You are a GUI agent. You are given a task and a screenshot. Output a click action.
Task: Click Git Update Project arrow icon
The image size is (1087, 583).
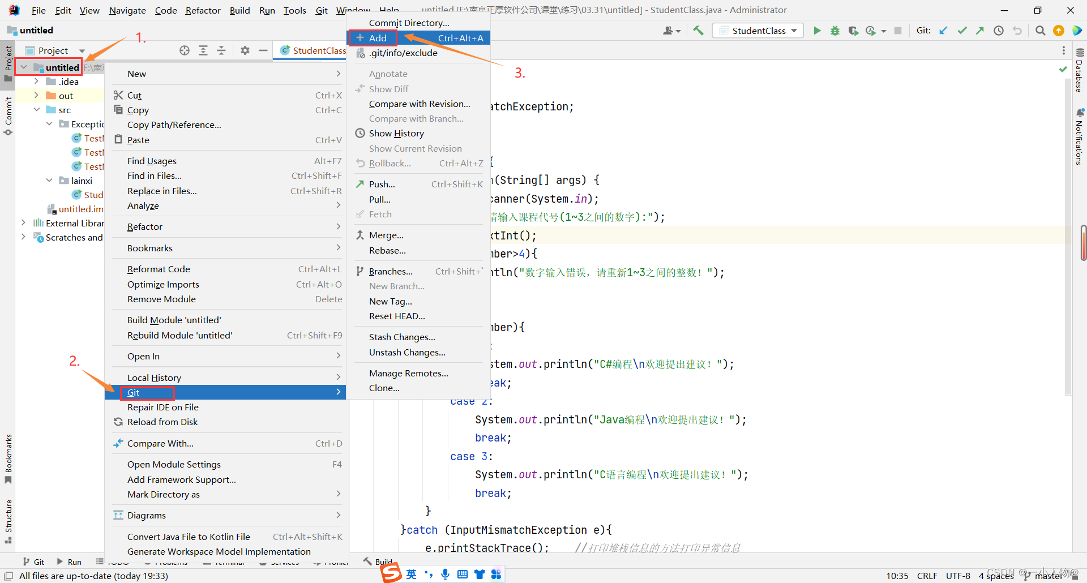click(943, 31)
